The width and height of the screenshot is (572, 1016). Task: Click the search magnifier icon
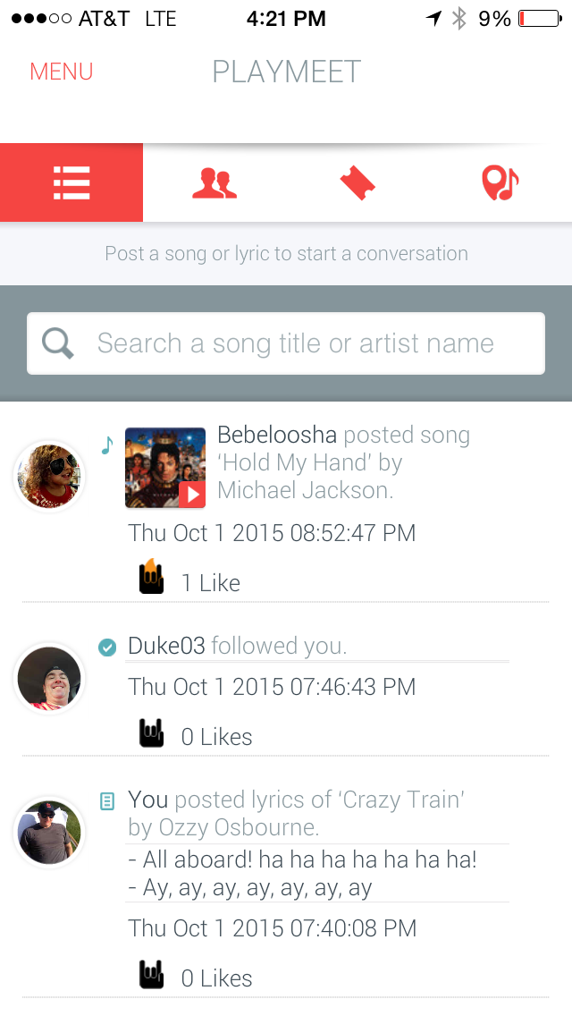58,343
